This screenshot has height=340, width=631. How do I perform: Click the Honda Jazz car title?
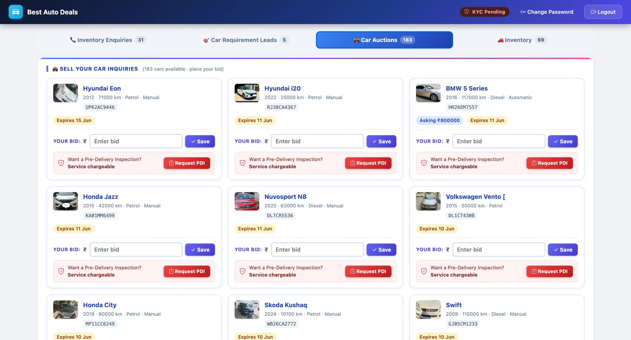click(x=101, y=197)
